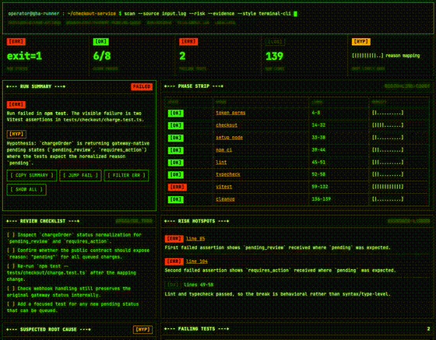Click the OK badge in the typecheck row

point(175,175)
